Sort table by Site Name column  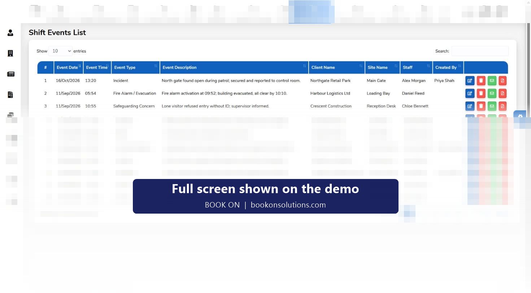(383, 67)
